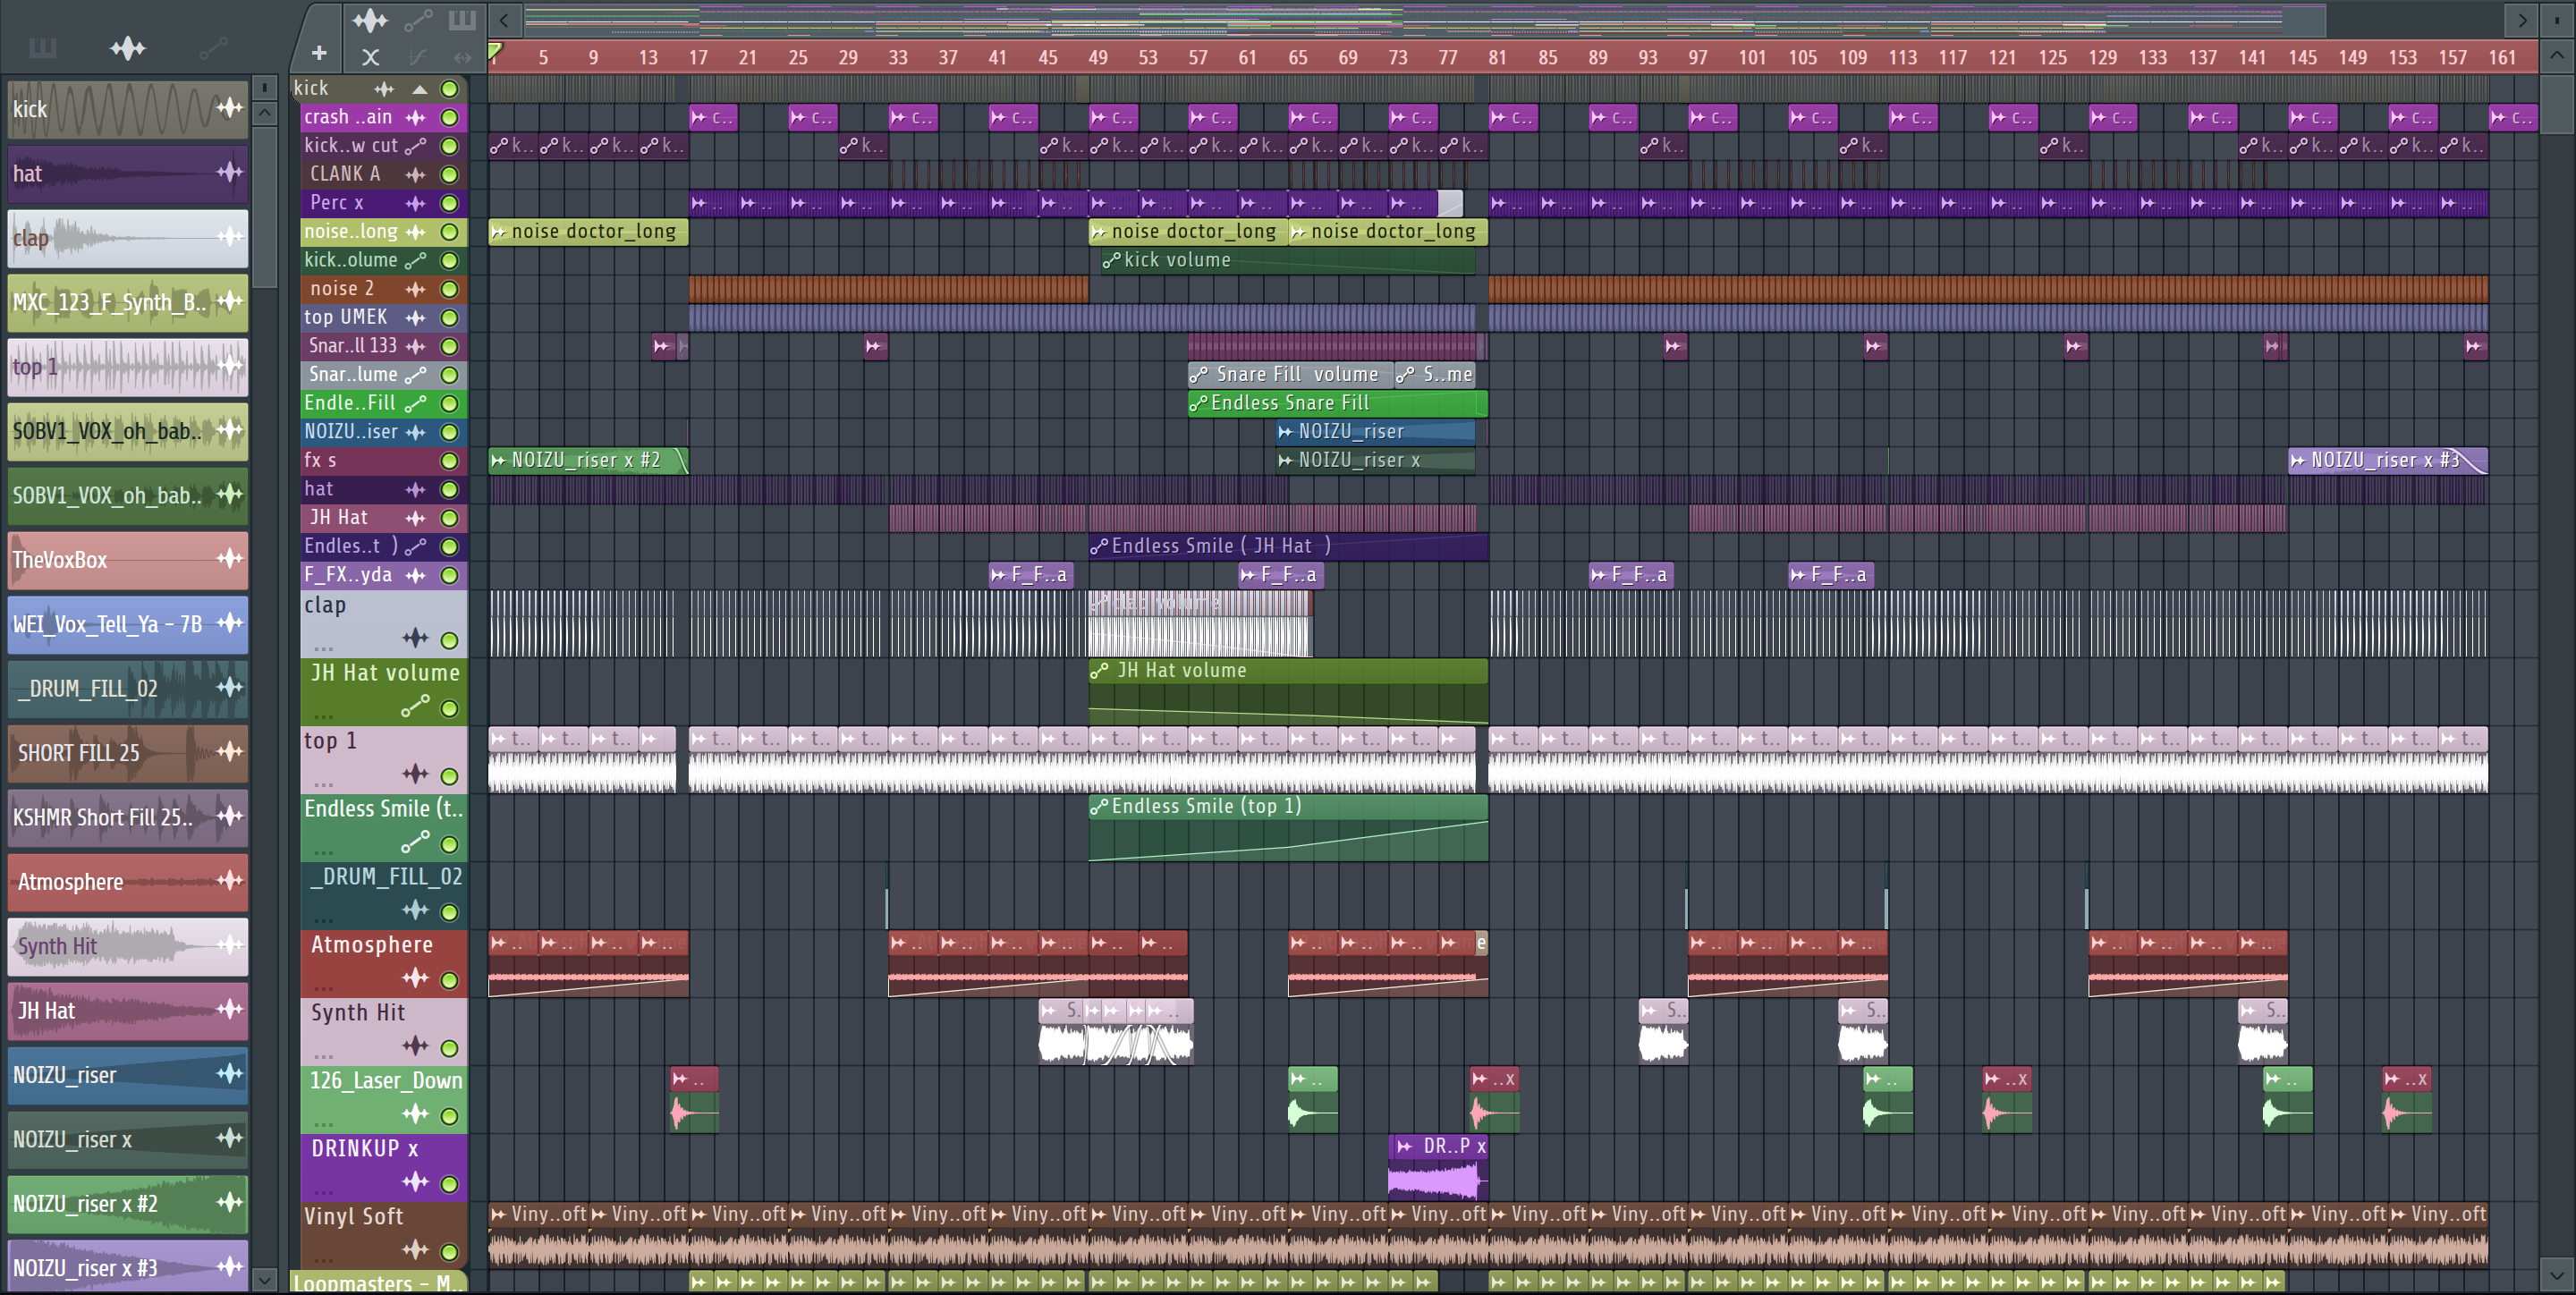Click the Endless Smile ( JH Hat ) clip
This screenshot has width=2576, height=1295.
[x=1288, y=546]
